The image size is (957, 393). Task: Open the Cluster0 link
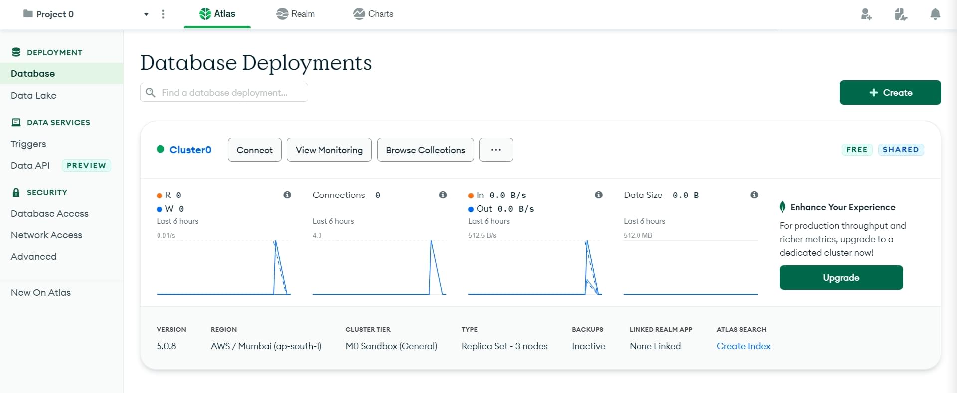190,150
